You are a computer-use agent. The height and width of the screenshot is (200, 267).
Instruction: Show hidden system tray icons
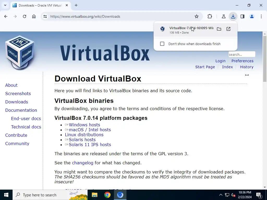pos(221,195)
